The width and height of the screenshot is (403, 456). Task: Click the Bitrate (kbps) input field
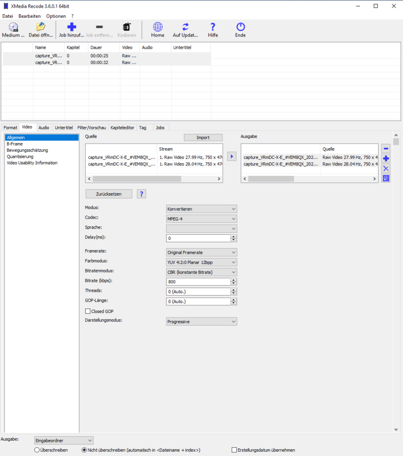[x=198, y=282]
